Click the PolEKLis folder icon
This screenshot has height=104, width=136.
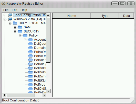click(30, 80)
